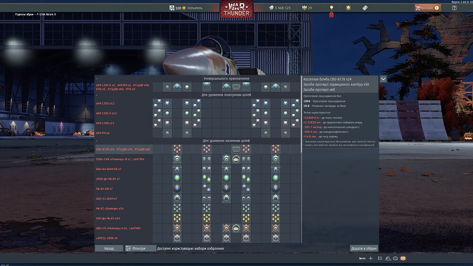Collapse the Для ураження повітряних цілей section
The image size is (473, 266).
[x=97, y=95]
